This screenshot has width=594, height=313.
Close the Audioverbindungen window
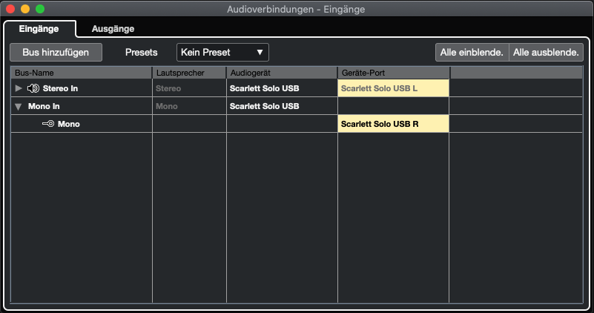[10, 9]
